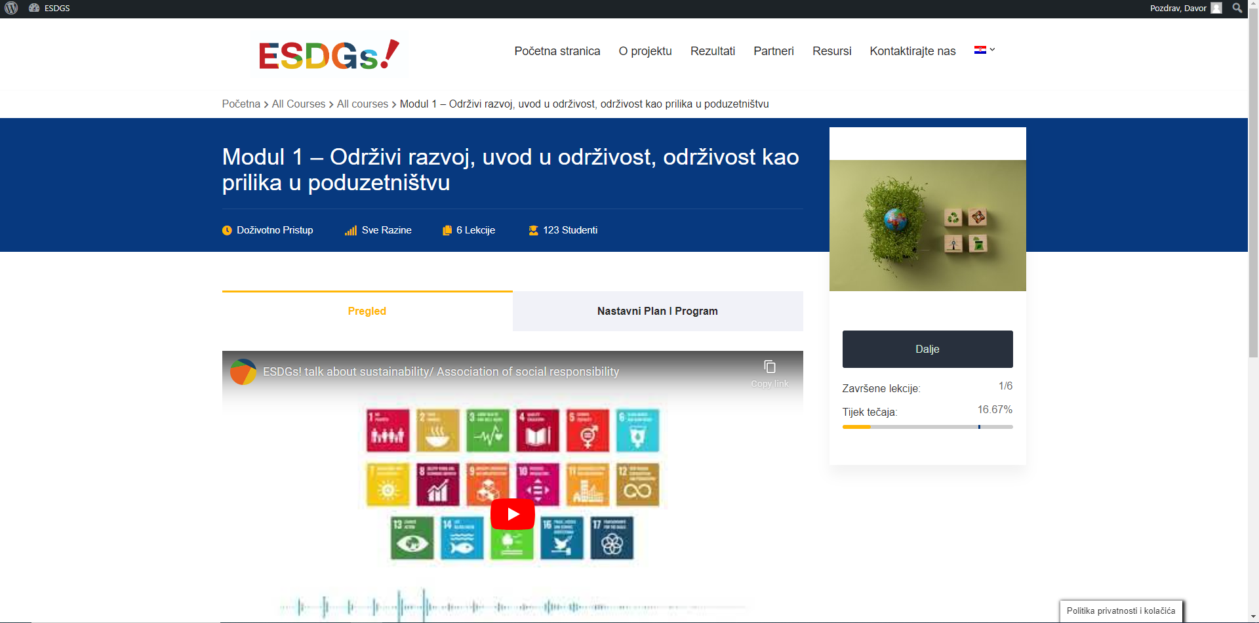The image size is (1259, 623).
Task: Open the Resursi navigation menu
Action: [831, 51]
